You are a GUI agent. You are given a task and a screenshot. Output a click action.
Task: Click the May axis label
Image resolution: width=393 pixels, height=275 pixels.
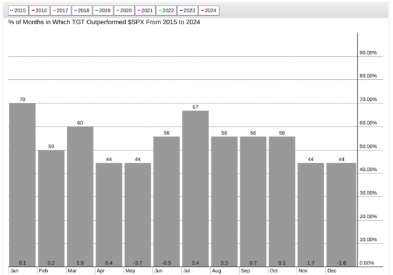[130, 270]
